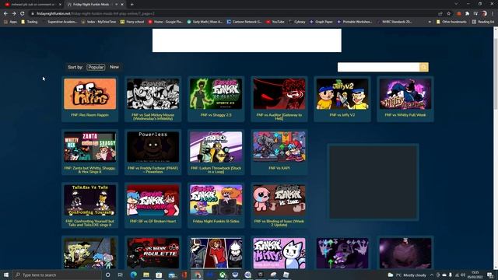
Task: Open the notification center icon
Action: 490,275
